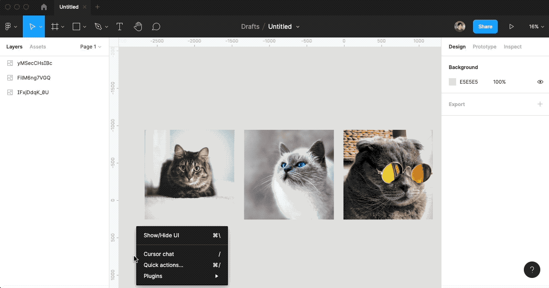Screen dimensions: 549x288
Task: Select the Comment tool
Action: coord(156,27)
